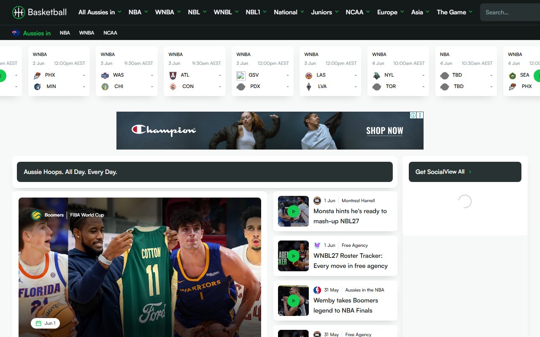Click the TOR team logo
The height and width of the screenshot is (337, 540).
[x=377, y=87]
